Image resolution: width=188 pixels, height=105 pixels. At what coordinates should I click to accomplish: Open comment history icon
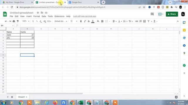pyautogui.click(x=152, y=14)
